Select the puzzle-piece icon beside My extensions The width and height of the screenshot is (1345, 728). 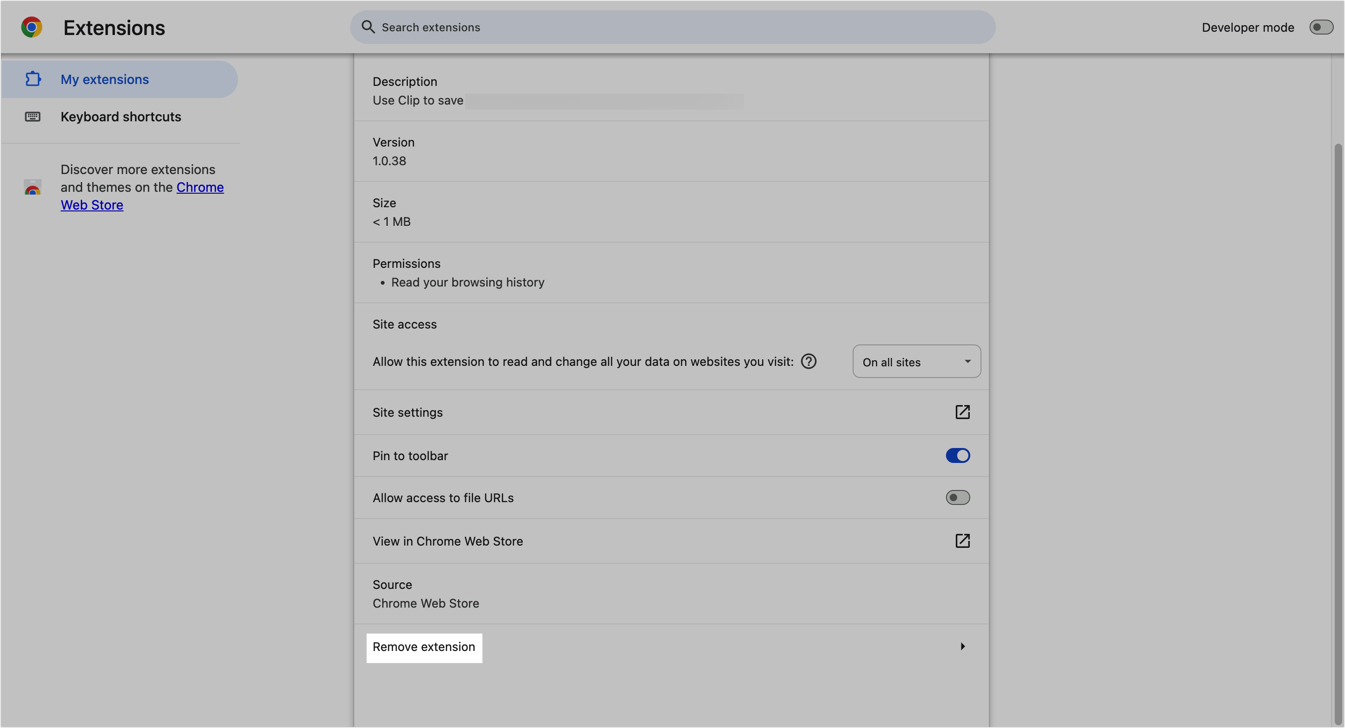tap(33, 79)
